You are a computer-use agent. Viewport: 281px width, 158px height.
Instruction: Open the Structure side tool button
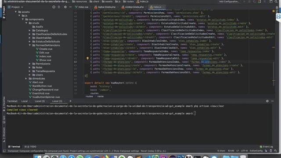[4, 135]
